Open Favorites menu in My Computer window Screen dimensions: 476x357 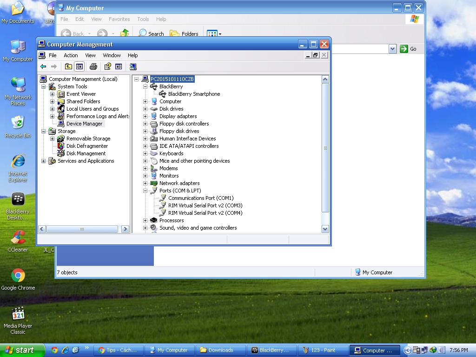coord(119,19)
